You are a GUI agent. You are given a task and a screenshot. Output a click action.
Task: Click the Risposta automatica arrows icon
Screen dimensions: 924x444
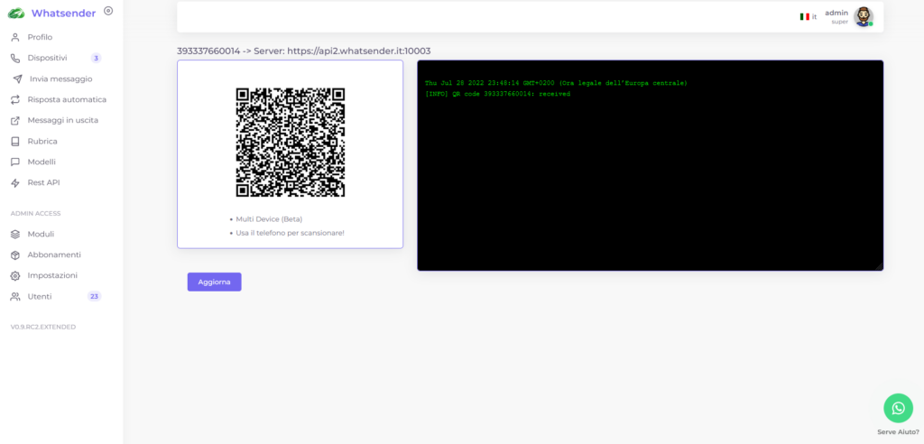(14, 99)
